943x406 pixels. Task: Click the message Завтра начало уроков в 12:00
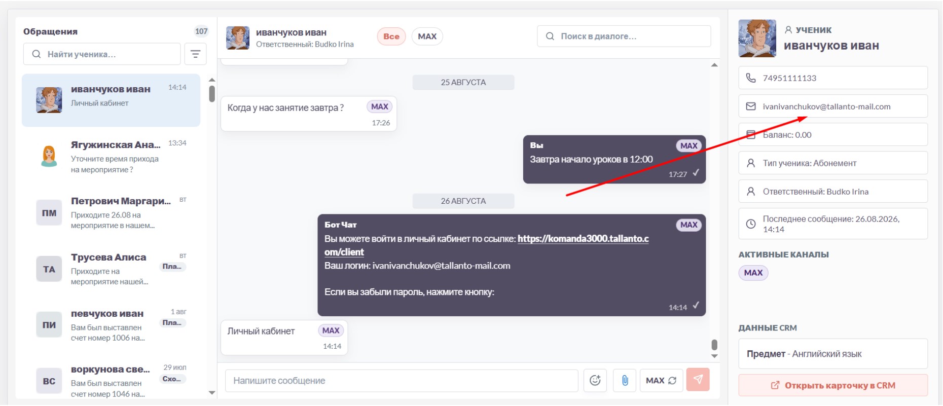tap(614, 159)
